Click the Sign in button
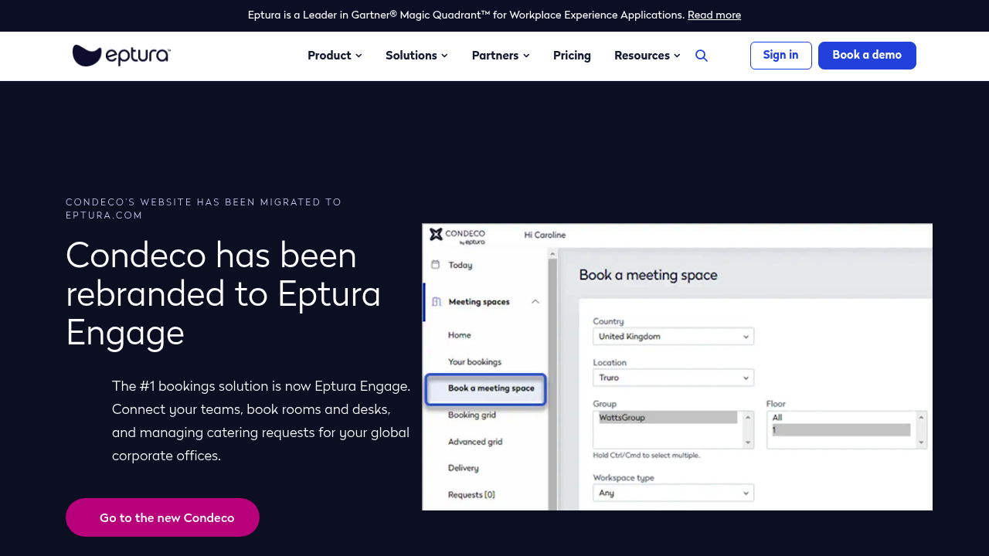Image resolution: width=989 pixels, height=556 pixels. pos(780,55)
